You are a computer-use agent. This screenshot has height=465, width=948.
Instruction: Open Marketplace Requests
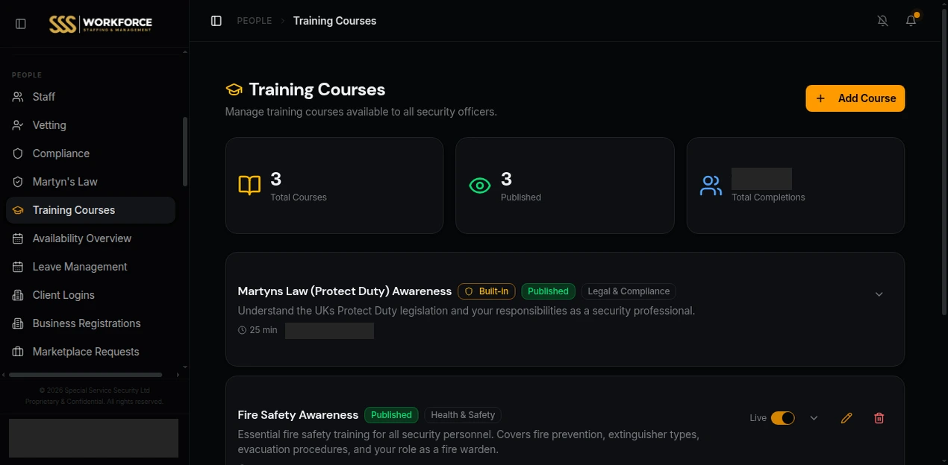tap(90, 352)
